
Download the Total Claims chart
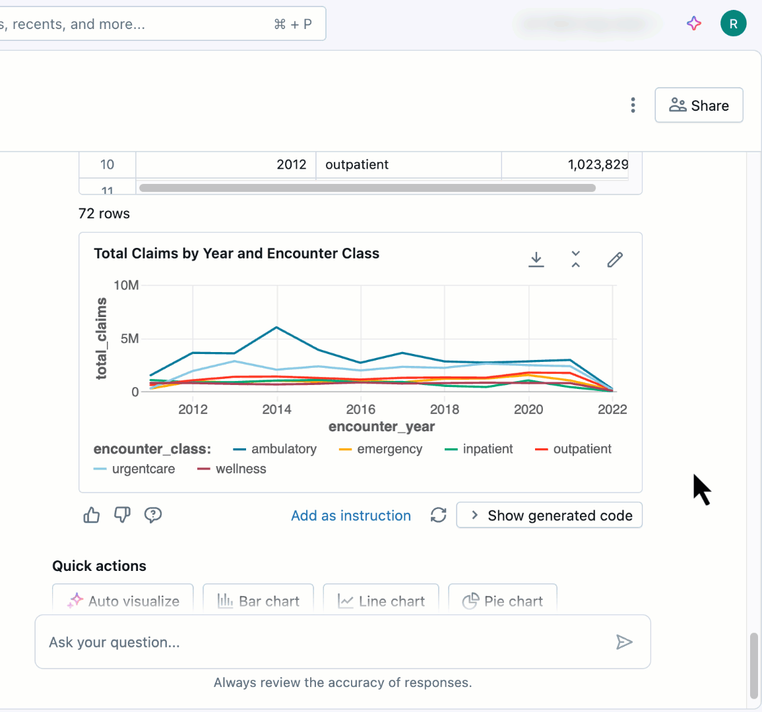pos(536,259)
